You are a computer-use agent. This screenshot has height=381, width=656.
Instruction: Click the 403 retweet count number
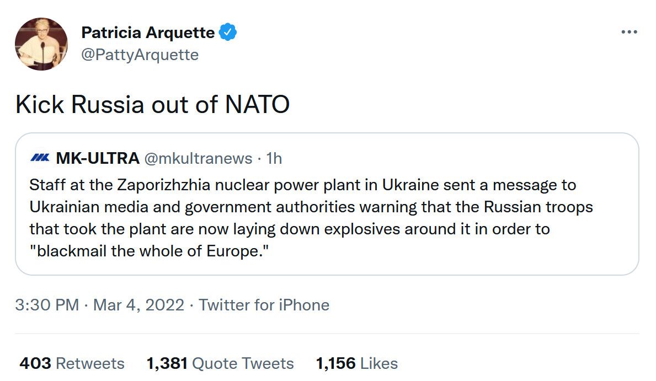35,363
